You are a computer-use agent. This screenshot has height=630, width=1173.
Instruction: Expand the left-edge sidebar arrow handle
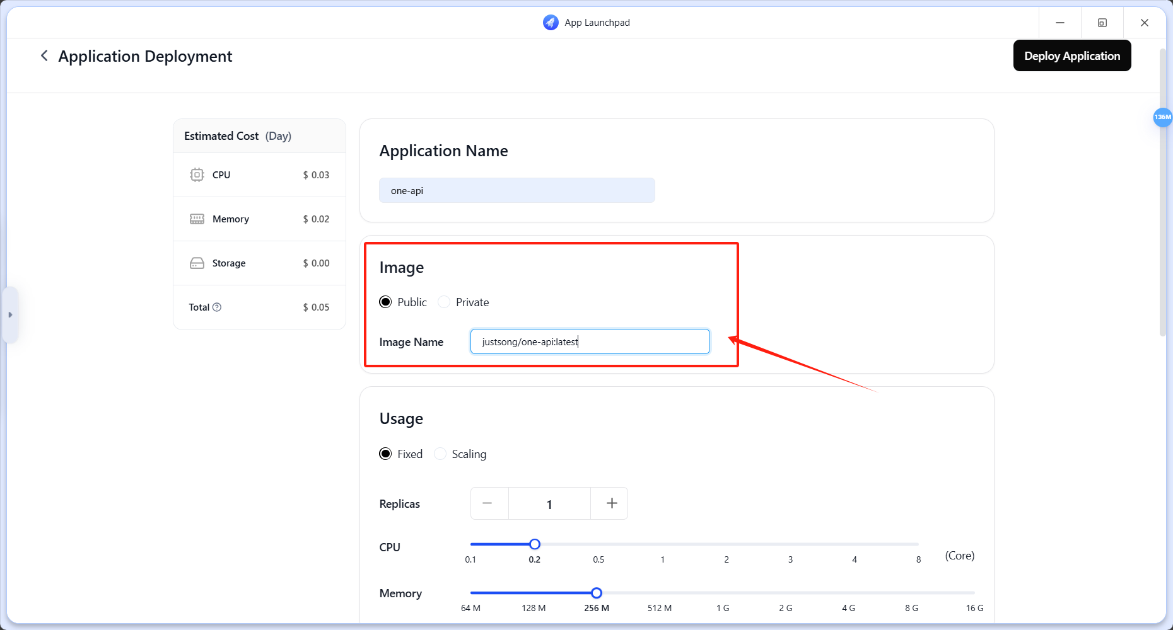(x=10, y=314)
